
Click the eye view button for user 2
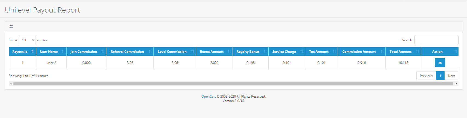(440, 63)
